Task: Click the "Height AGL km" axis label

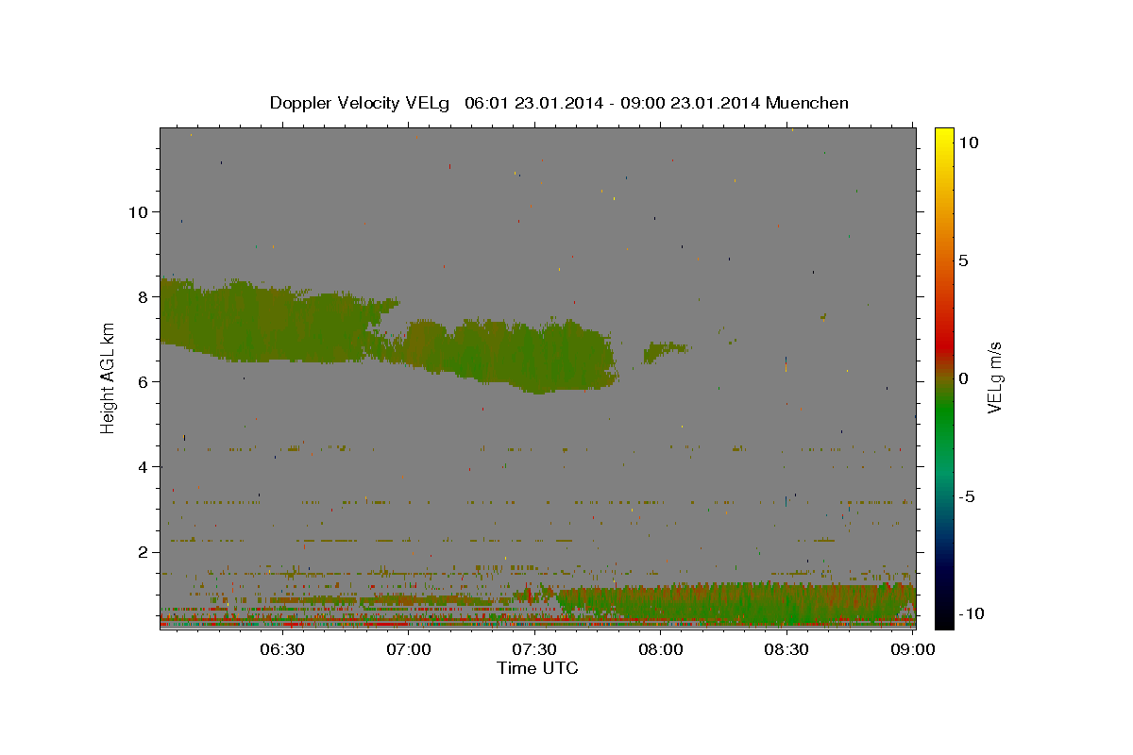Action: coord(109,378)
